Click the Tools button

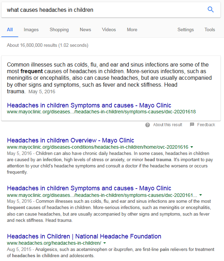(209, 30)
